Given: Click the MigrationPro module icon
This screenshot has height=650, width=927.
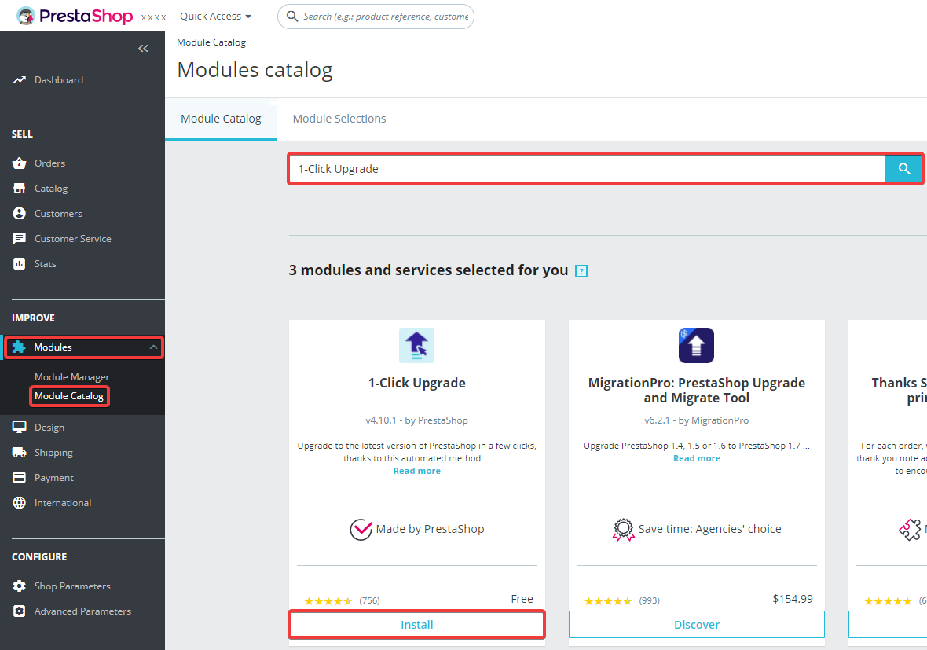Looking at the screenshot, I should [696, 346].
